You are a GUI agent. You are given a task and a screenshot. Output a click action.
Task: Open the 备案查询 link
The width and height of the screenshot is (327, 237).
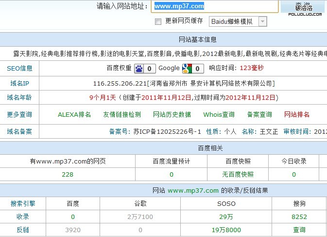click(x=259, y=115)
